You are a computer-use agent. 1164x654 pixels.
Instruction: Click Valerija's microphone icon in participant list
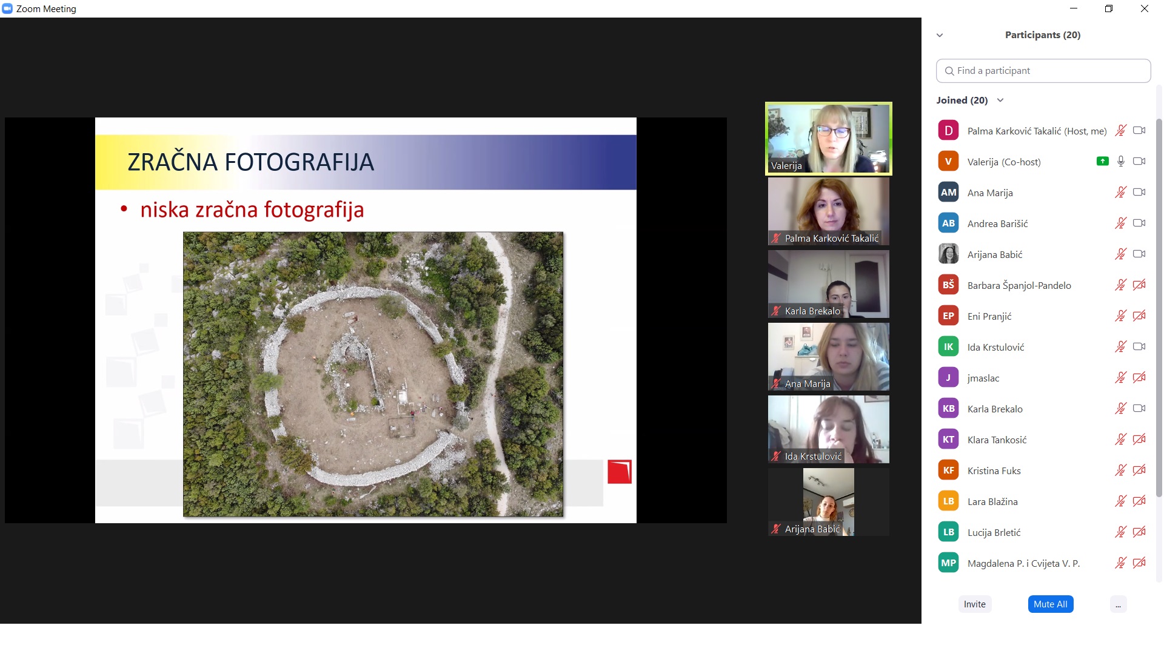(1121, 161)
